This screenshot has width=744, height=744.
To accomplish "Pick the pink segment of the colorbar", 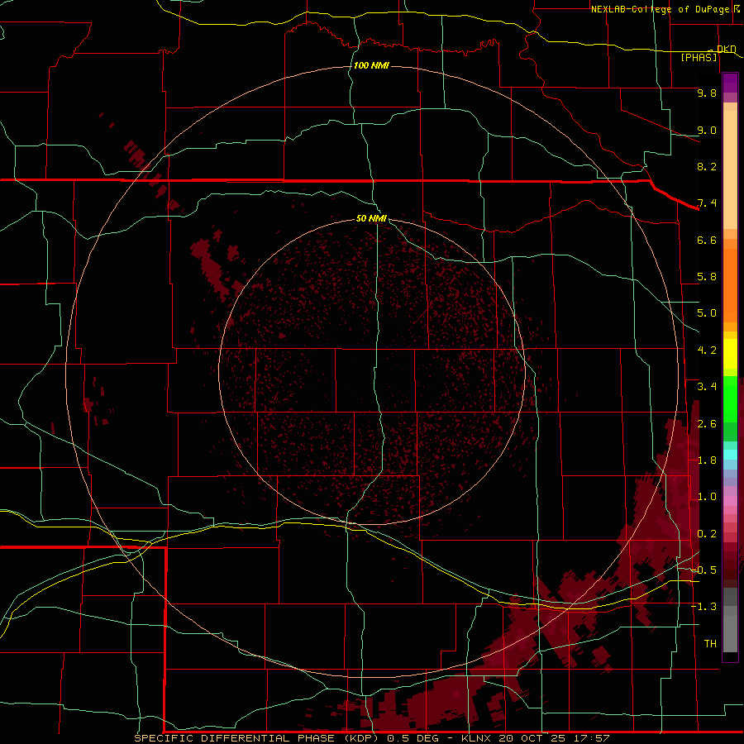I will 730,501.
